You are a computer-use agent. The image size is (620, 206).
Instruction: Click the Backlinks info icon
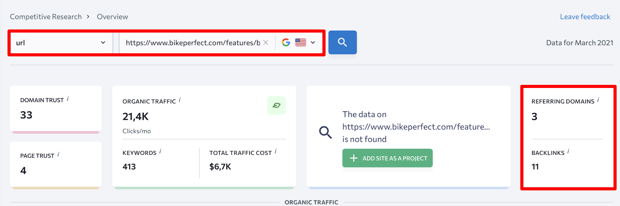(568, 151)
